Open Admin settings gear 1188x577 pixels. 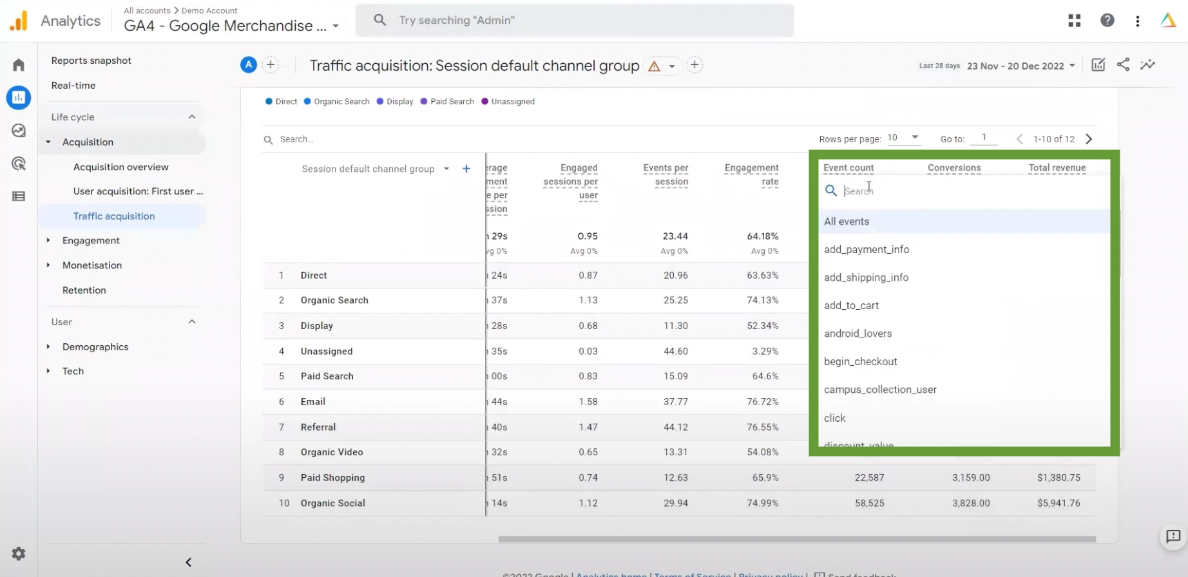click(x=19, y=553)
